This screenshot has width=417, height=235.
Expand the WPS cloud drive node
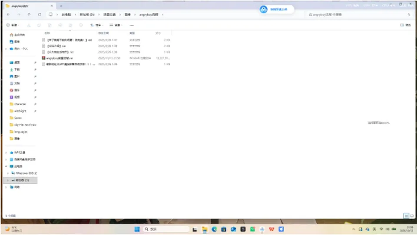coord(6,152)
